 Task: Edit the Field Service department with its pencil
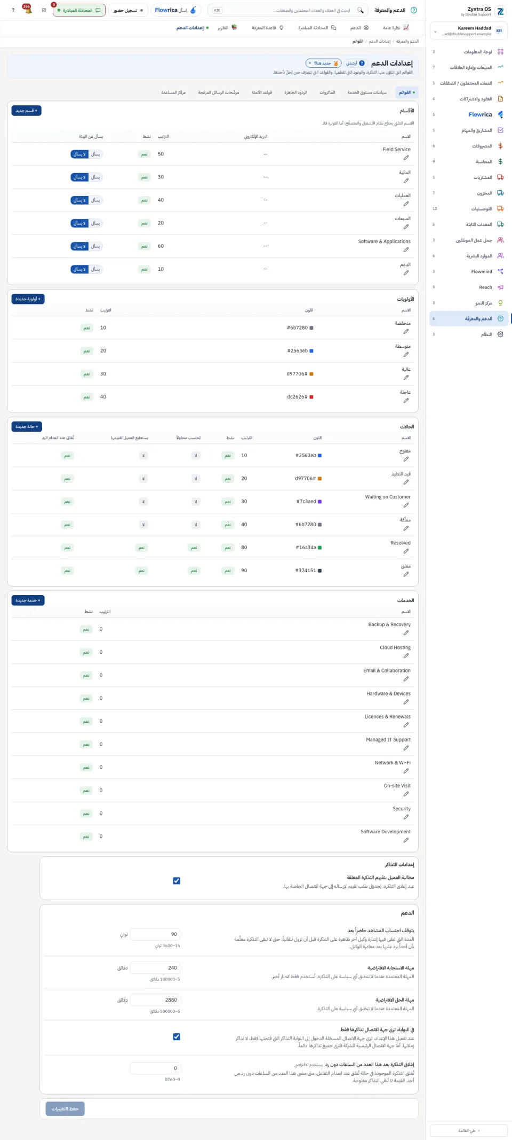point(406,158)
